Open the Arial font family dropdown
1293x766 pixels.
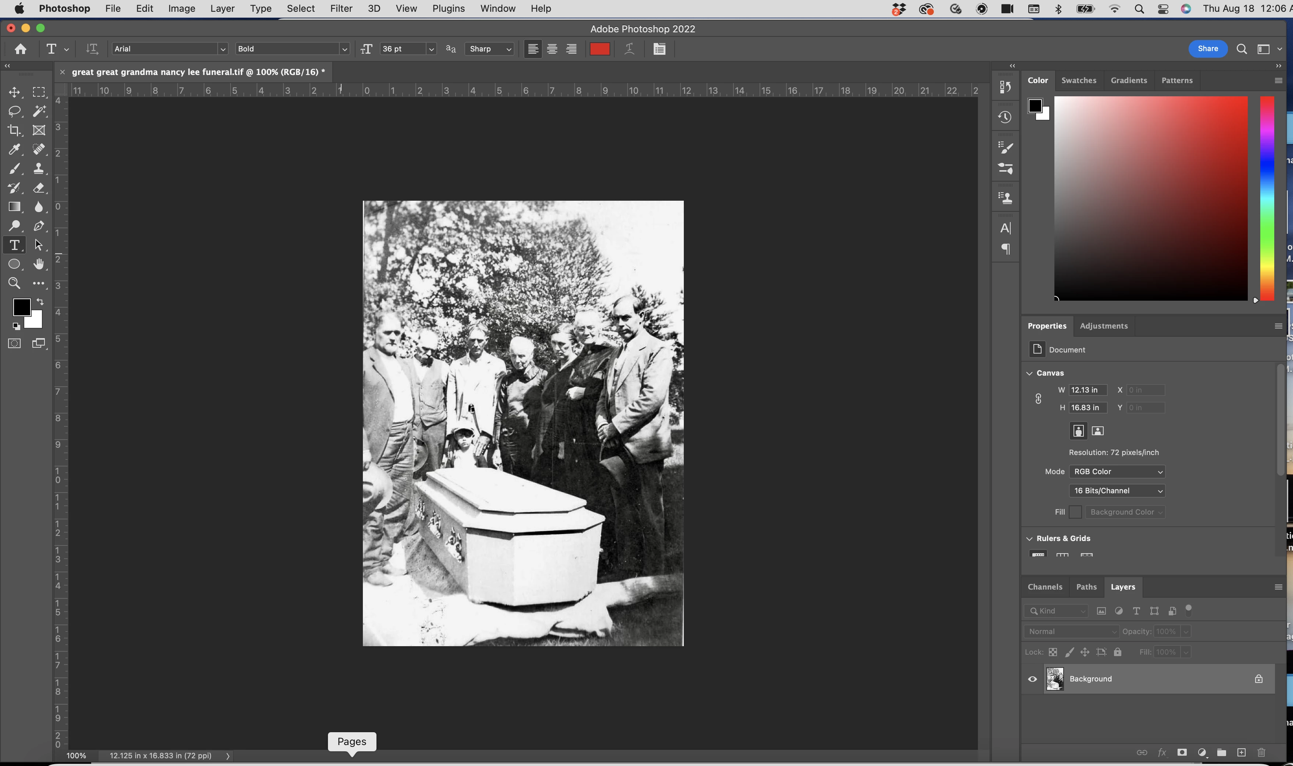222,49
